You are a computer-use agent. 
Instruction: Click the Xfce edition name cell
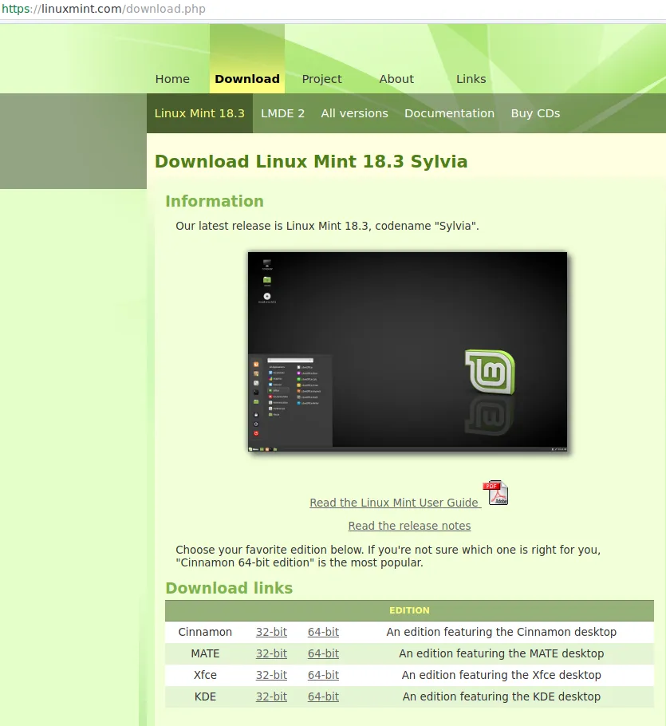click(x=205, y=675)
